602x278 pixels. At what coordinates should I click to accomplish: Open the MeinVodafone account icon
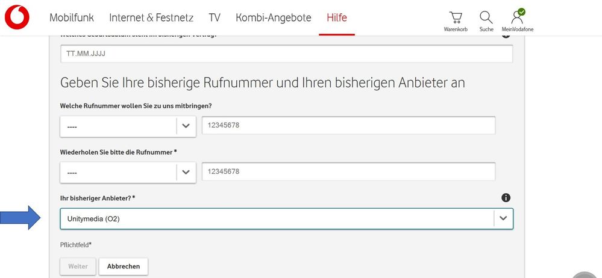point(517,20)
